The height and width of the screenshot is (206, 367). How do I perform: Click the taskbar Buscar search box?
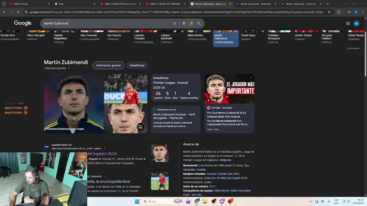(162, 201)
